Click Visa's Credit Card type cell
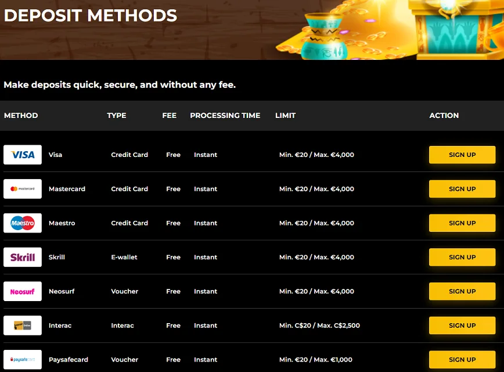Viewport: 504px width, 372px height. (x=129, y=155)
